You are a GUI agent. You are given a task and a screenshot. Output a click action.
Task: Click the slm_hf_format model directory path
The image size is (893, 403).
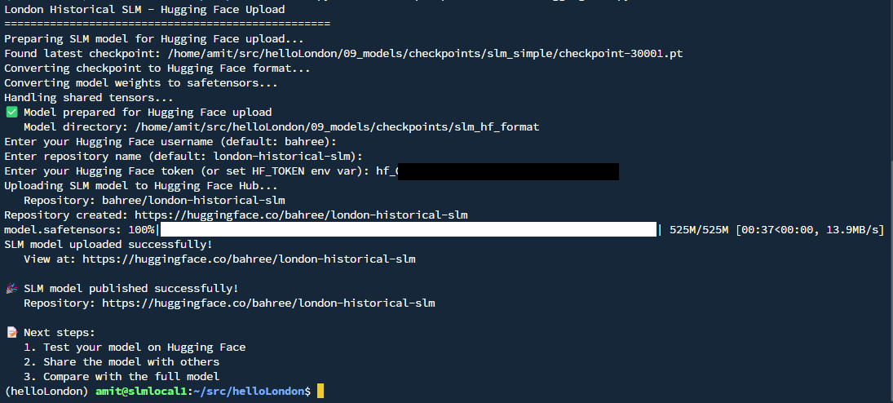pyautogui.click(x=337, y=127)
